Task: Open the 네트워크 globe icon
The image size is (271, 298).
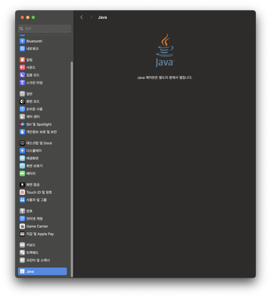Action: 22,49
